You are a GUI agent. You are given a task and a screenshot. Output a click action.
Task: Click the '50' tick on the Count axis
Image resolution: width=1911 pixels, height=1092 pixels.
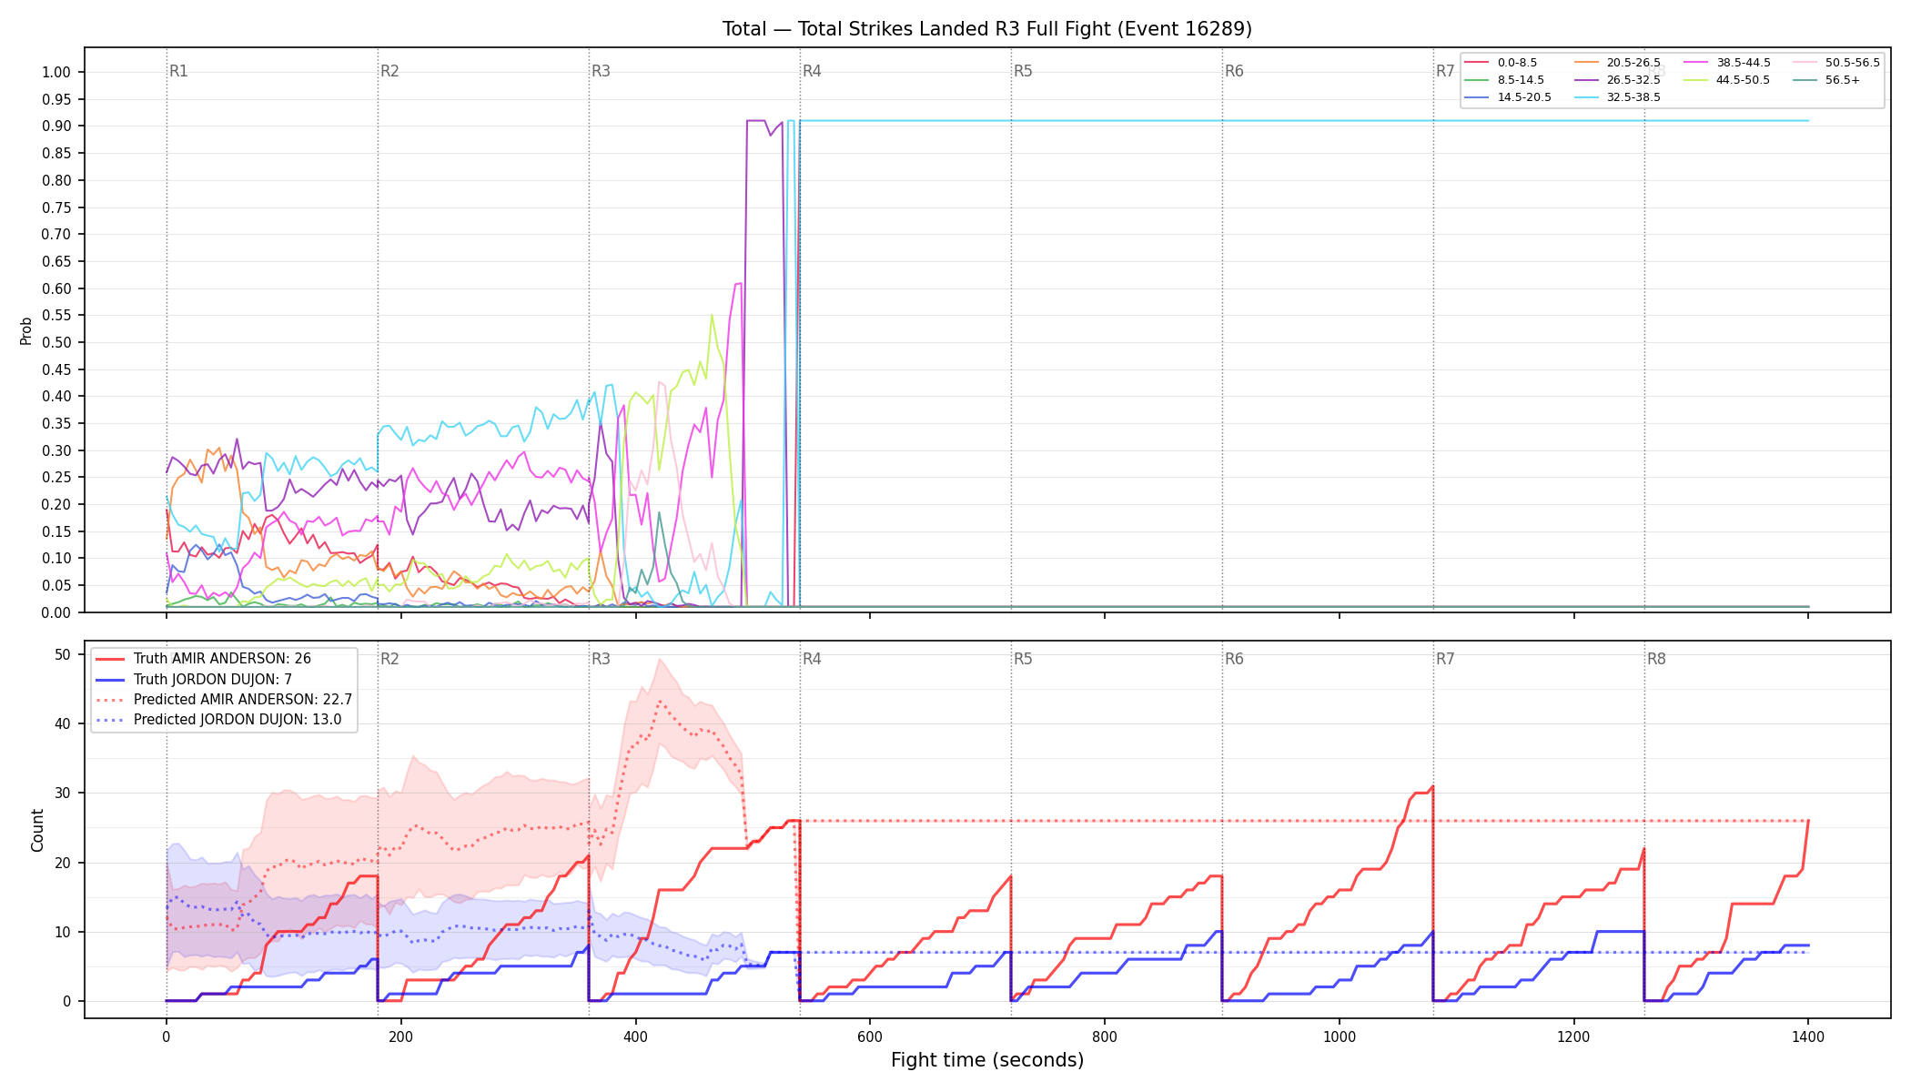tap(63, 655)
